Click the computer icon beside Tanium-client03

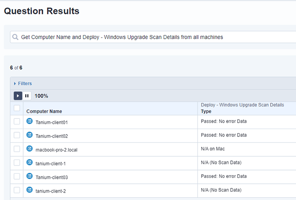coord(30,176)
